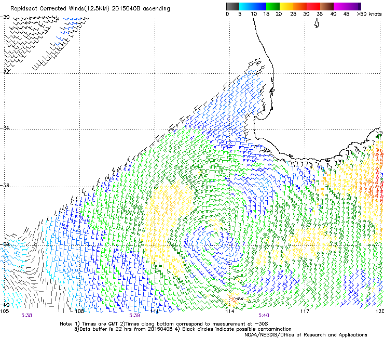Image resolution: width=384 pixels, height=338 pixels.
Task: Click the '117' longitude label
Action: coord(305,311)
